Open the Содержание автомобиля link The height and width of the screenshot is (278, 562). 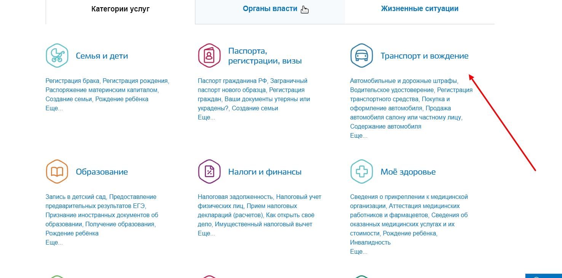coord(386,127)
